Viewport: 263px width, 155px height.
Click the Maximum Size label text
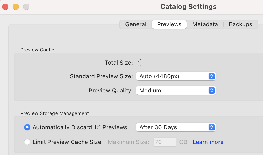click(128, 142)
